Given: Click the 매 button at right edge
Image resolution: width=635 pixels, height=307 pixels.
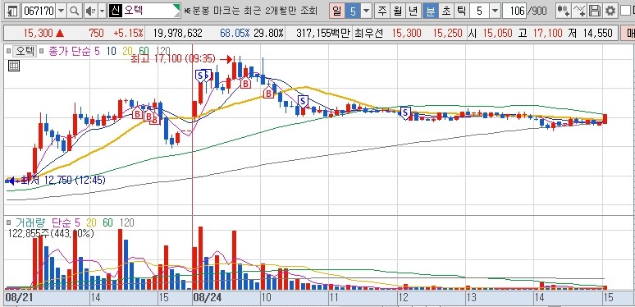Looking at the screenshot, I should (x=628, y=33).
